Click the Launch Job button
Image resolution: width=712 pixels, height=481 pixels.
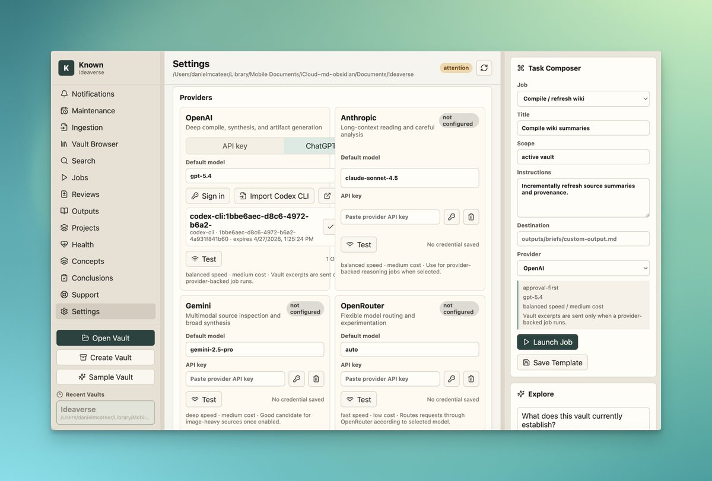click(548, 342)
